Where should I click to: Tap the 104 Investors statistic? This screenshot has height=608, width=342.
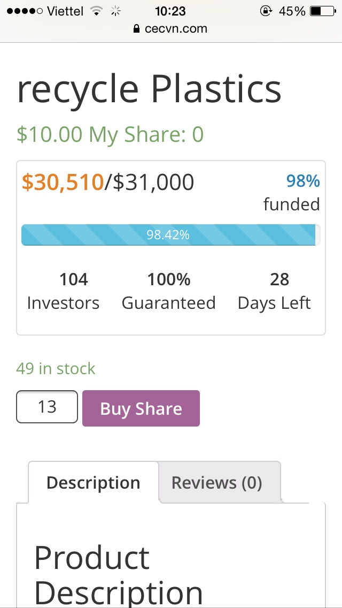[x=63, y=291]
